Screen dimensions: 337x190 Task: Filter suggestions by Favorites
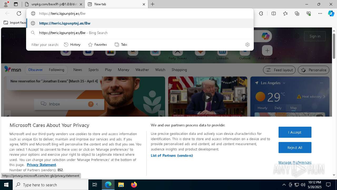97,45
